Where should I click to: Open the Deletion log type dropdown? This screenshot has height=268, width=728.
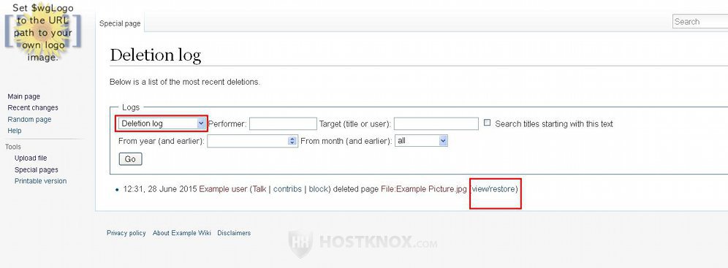point(162,123)
